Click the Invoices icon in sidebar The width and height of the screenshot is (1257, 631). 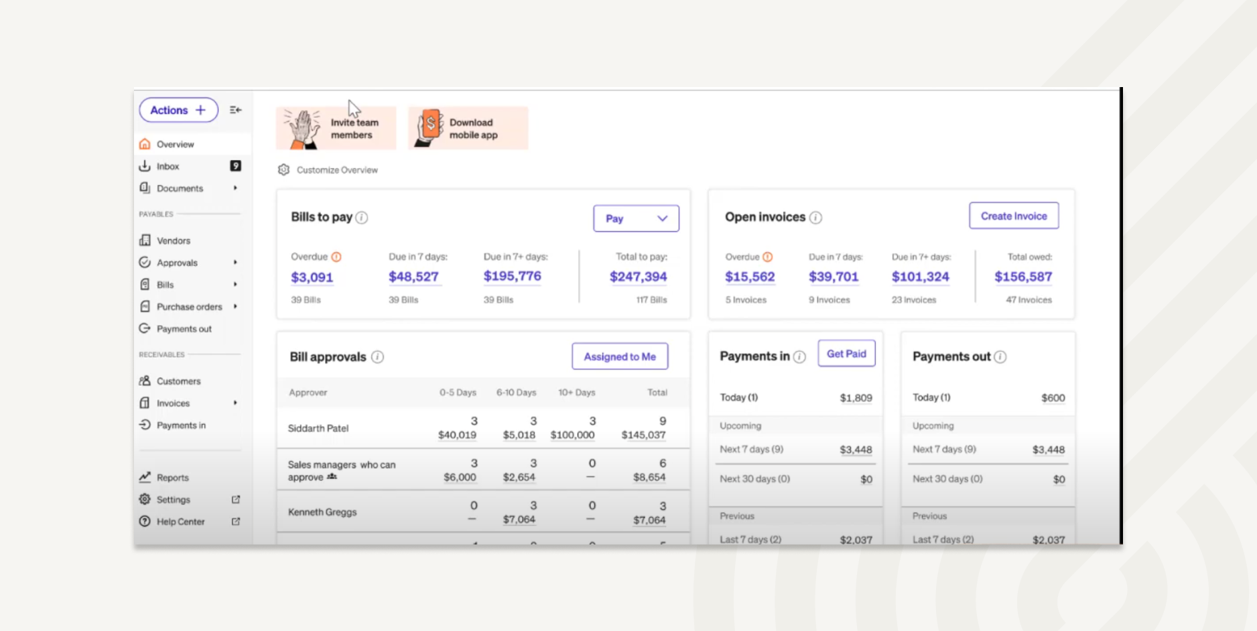[145, 403]
